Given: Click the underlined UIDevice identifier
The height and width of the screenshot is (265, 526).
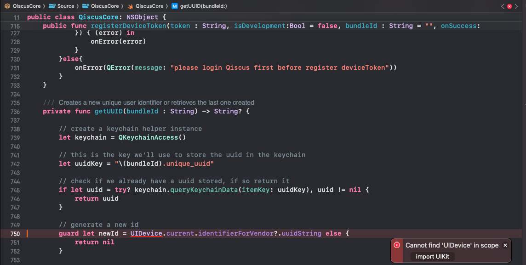Looking at the screenshot, I should tap(146, 233).
